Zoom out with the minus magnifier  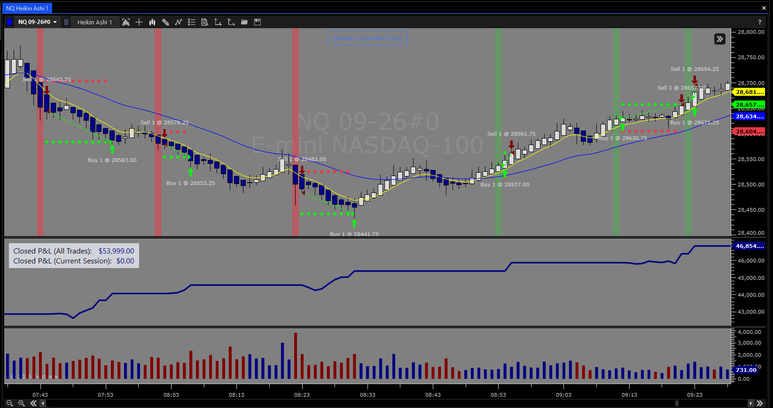click(10, 403)
